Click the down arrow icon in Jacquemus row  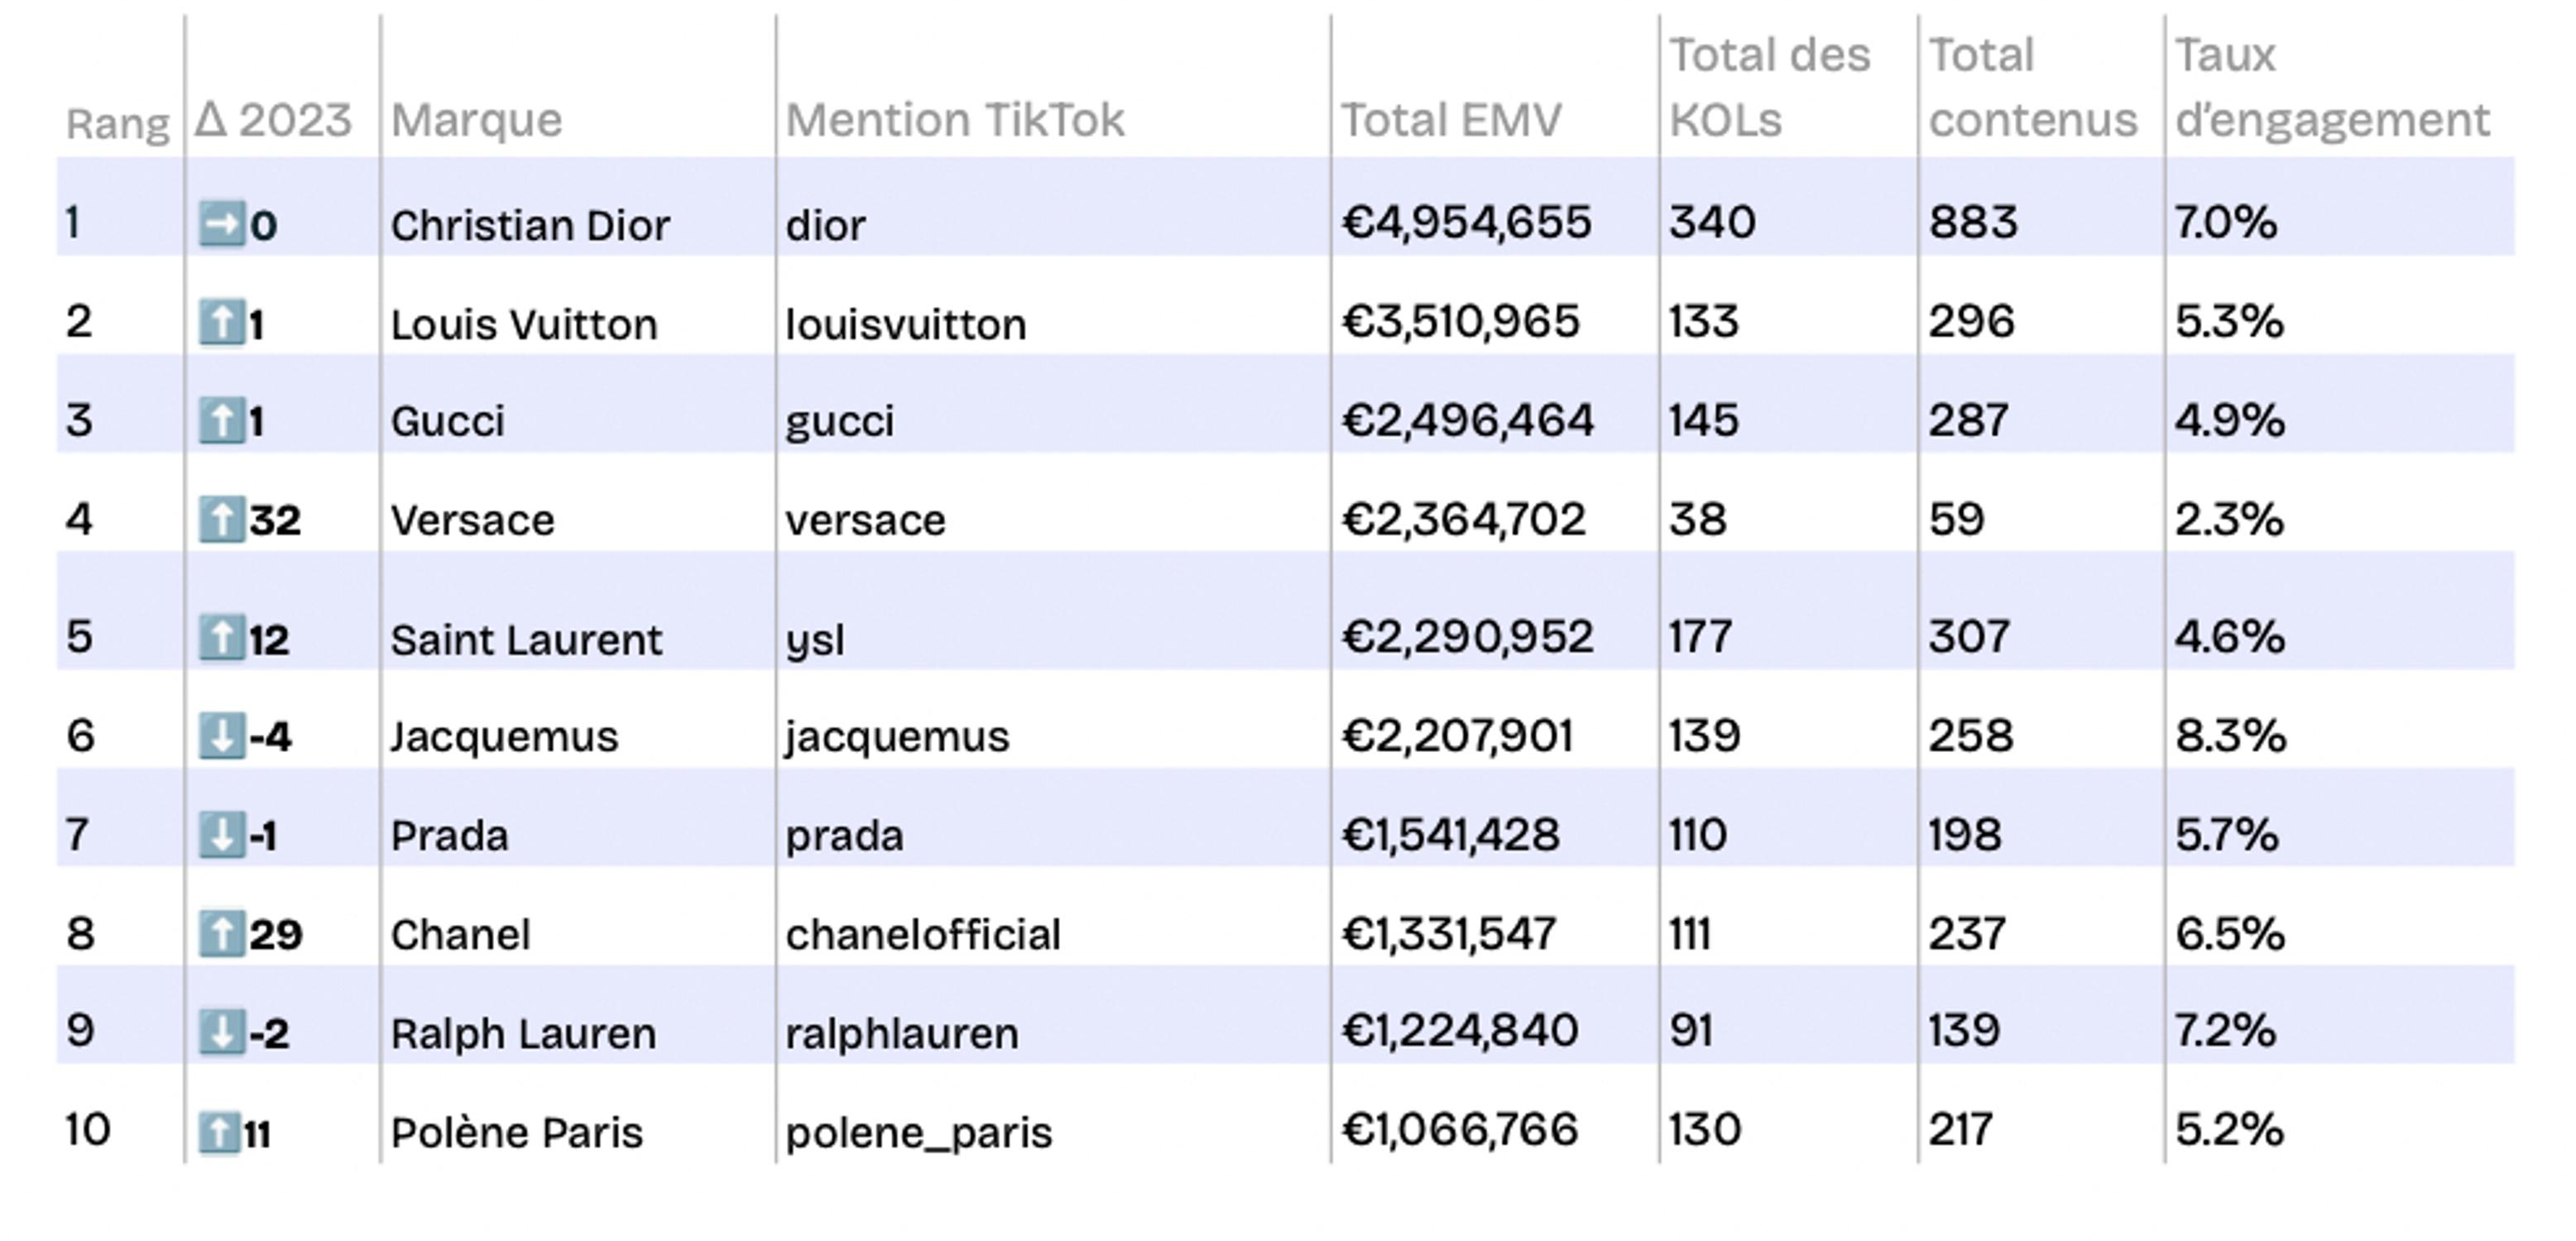tap(221, 737)
